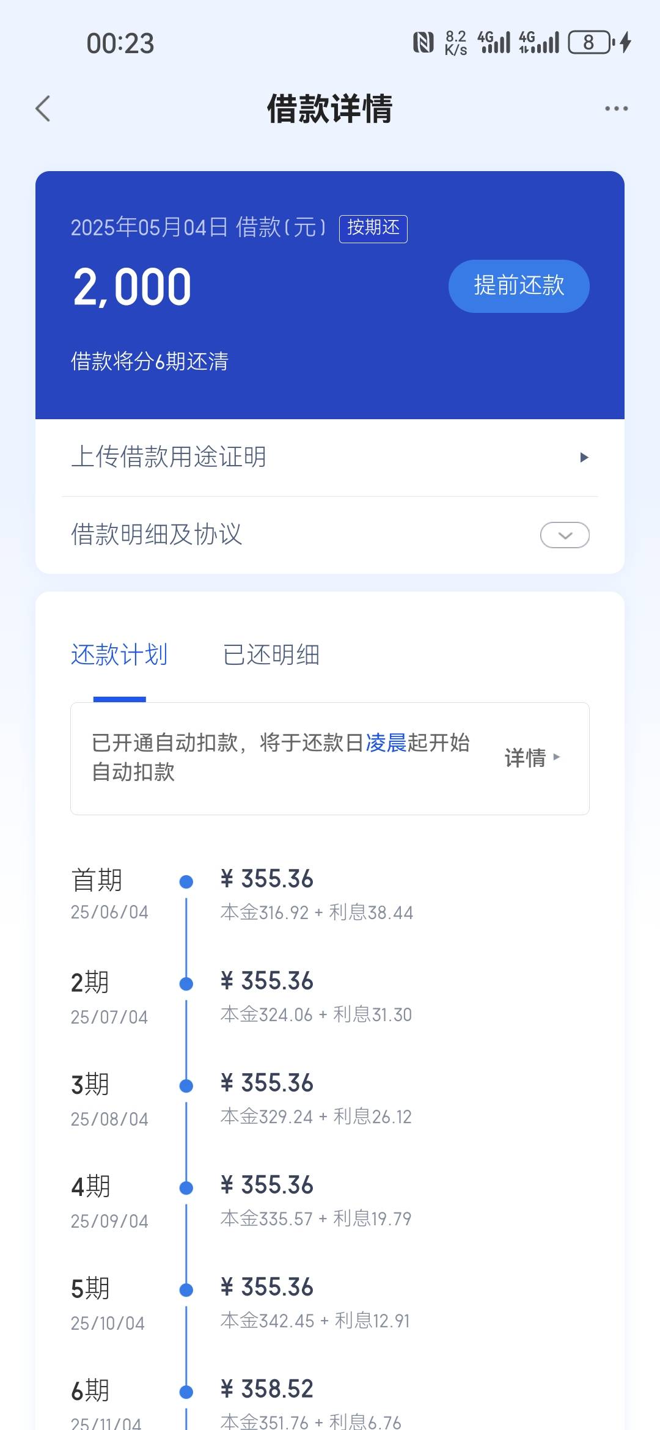660x1430 pixels.
Task: Select the 首期 timeline dot
Action: 186,881
